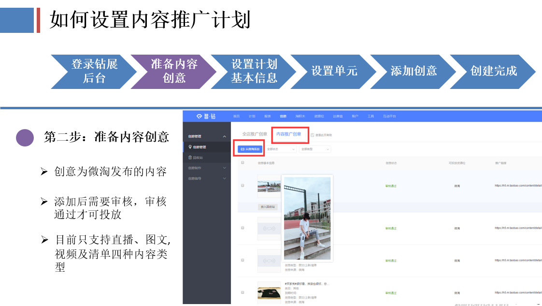This screenshot has width=542, height=306.
Task: Go to 首页 in top navigation
Action: click(x=236, y=116)
